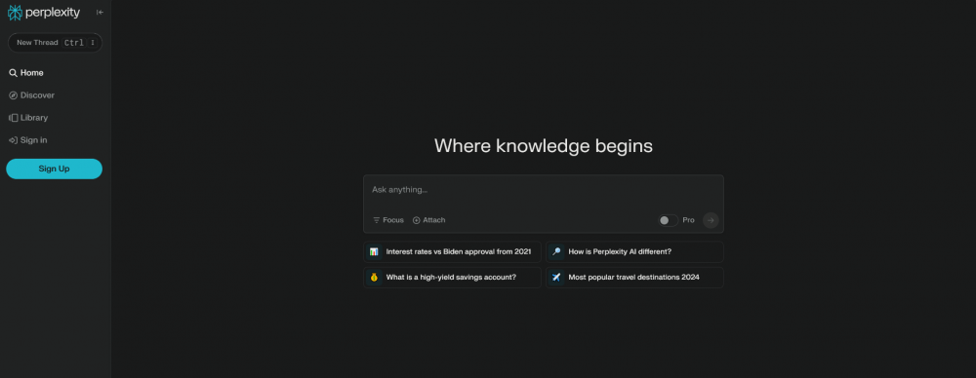Click the Sign Up button
This screenshot has width=976, height=378.
click(x=54, y=169)
